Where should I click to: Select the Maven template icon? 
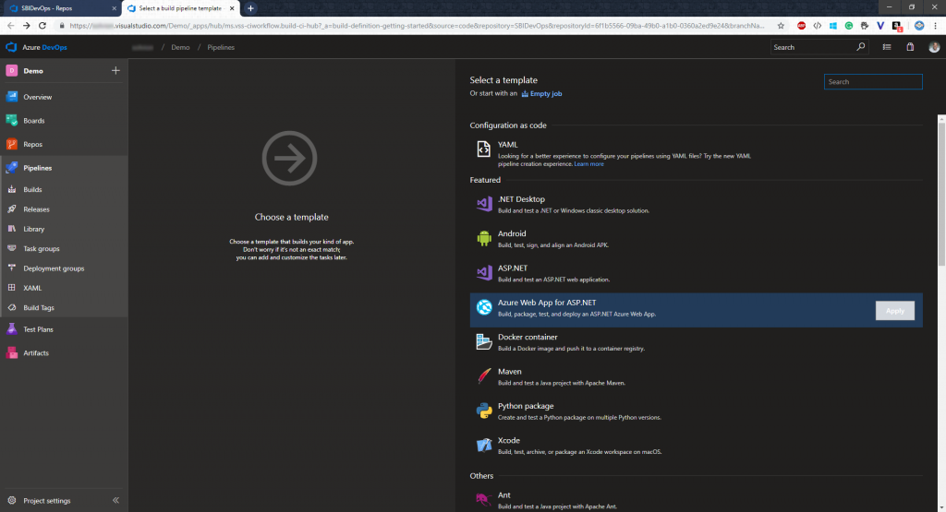point(484,375)
